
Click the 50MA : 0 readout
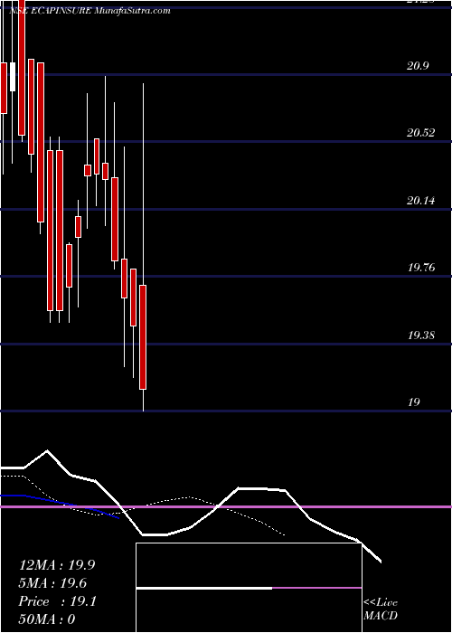47,619
